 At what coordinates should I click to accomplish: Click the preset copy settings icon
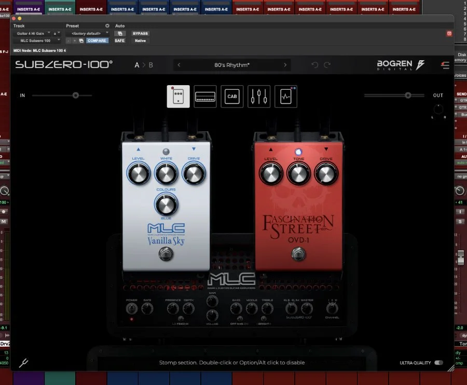[x=81, y=40]
